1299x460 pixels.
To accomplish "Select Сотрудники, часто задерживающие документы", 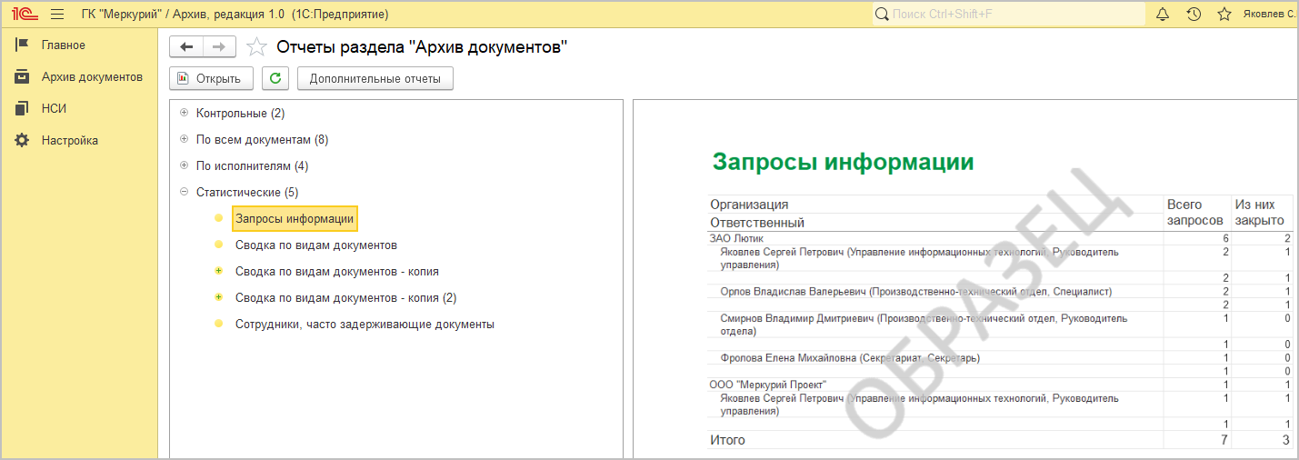I will click(365, 324).
